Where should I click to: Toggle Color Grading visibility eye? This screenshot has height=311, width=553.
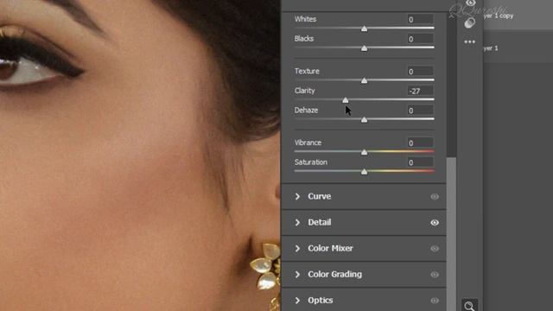tap(435, 275)
